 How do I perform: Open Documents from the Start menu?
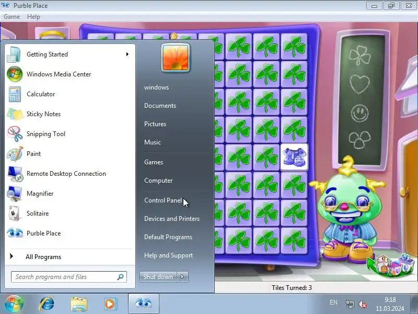(160, 106)
